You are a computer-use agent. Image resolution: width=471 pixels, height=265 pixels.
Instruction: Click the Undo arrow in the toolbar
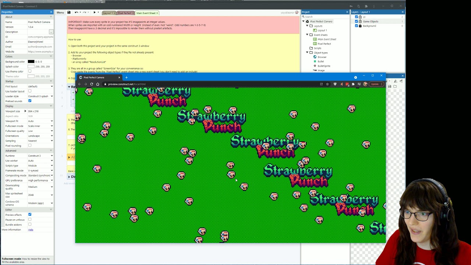tap(76, 13)
